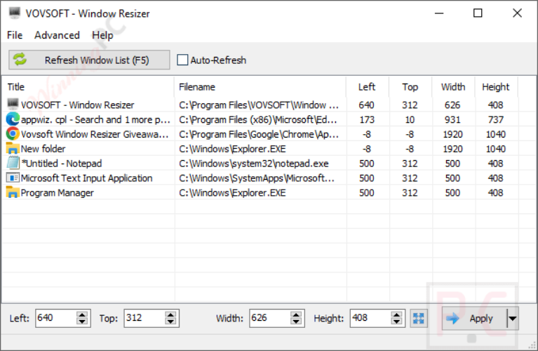
Task: Sort the list by the Filename column header
Action: point(260,87)
